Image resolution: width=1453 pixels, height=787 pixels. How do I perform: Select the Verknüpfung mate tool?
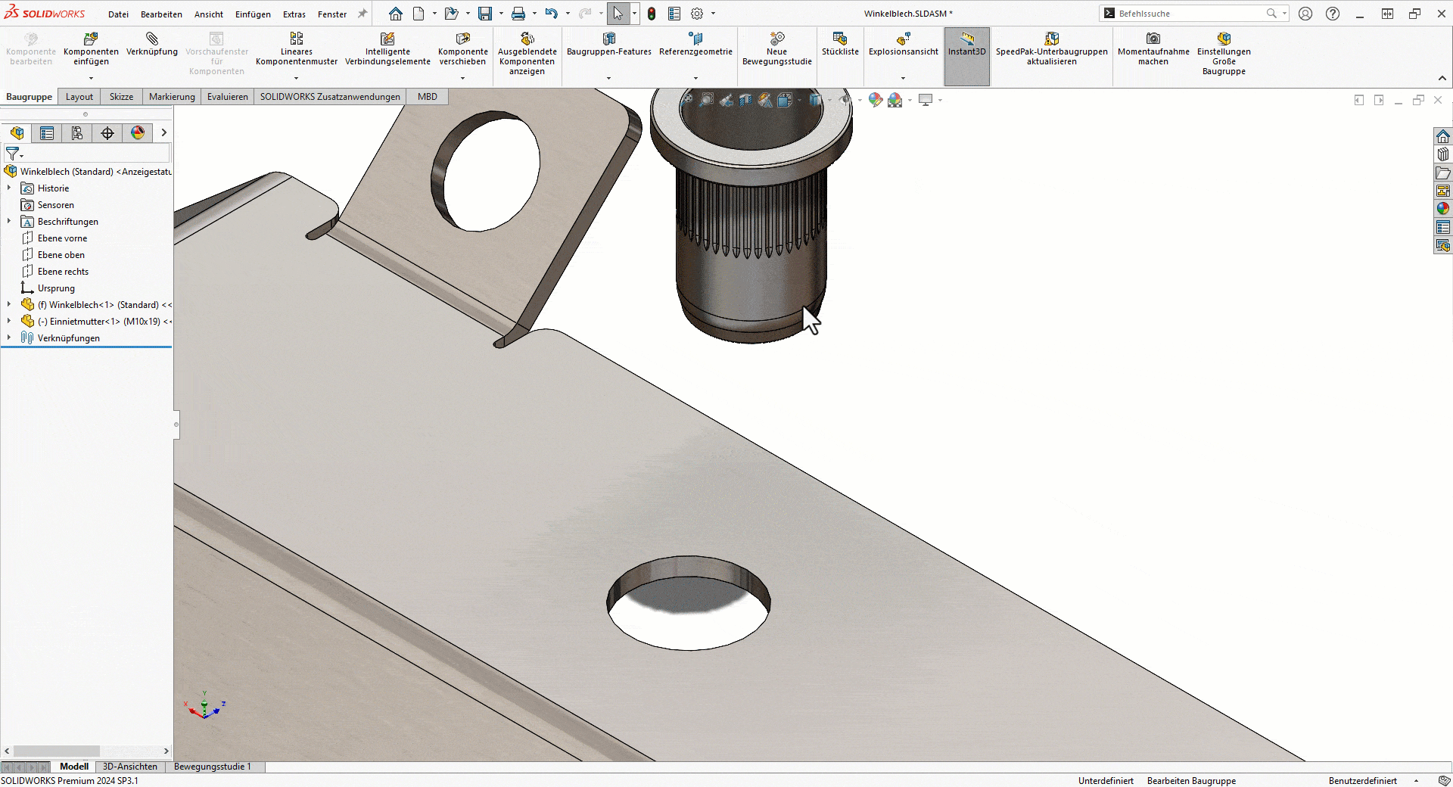pyautogui.click(x=152, y=44)
